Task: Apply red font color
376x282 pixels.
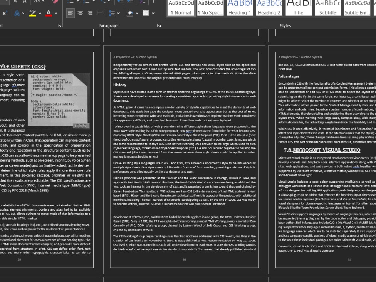Action: [x=49, y=13]
